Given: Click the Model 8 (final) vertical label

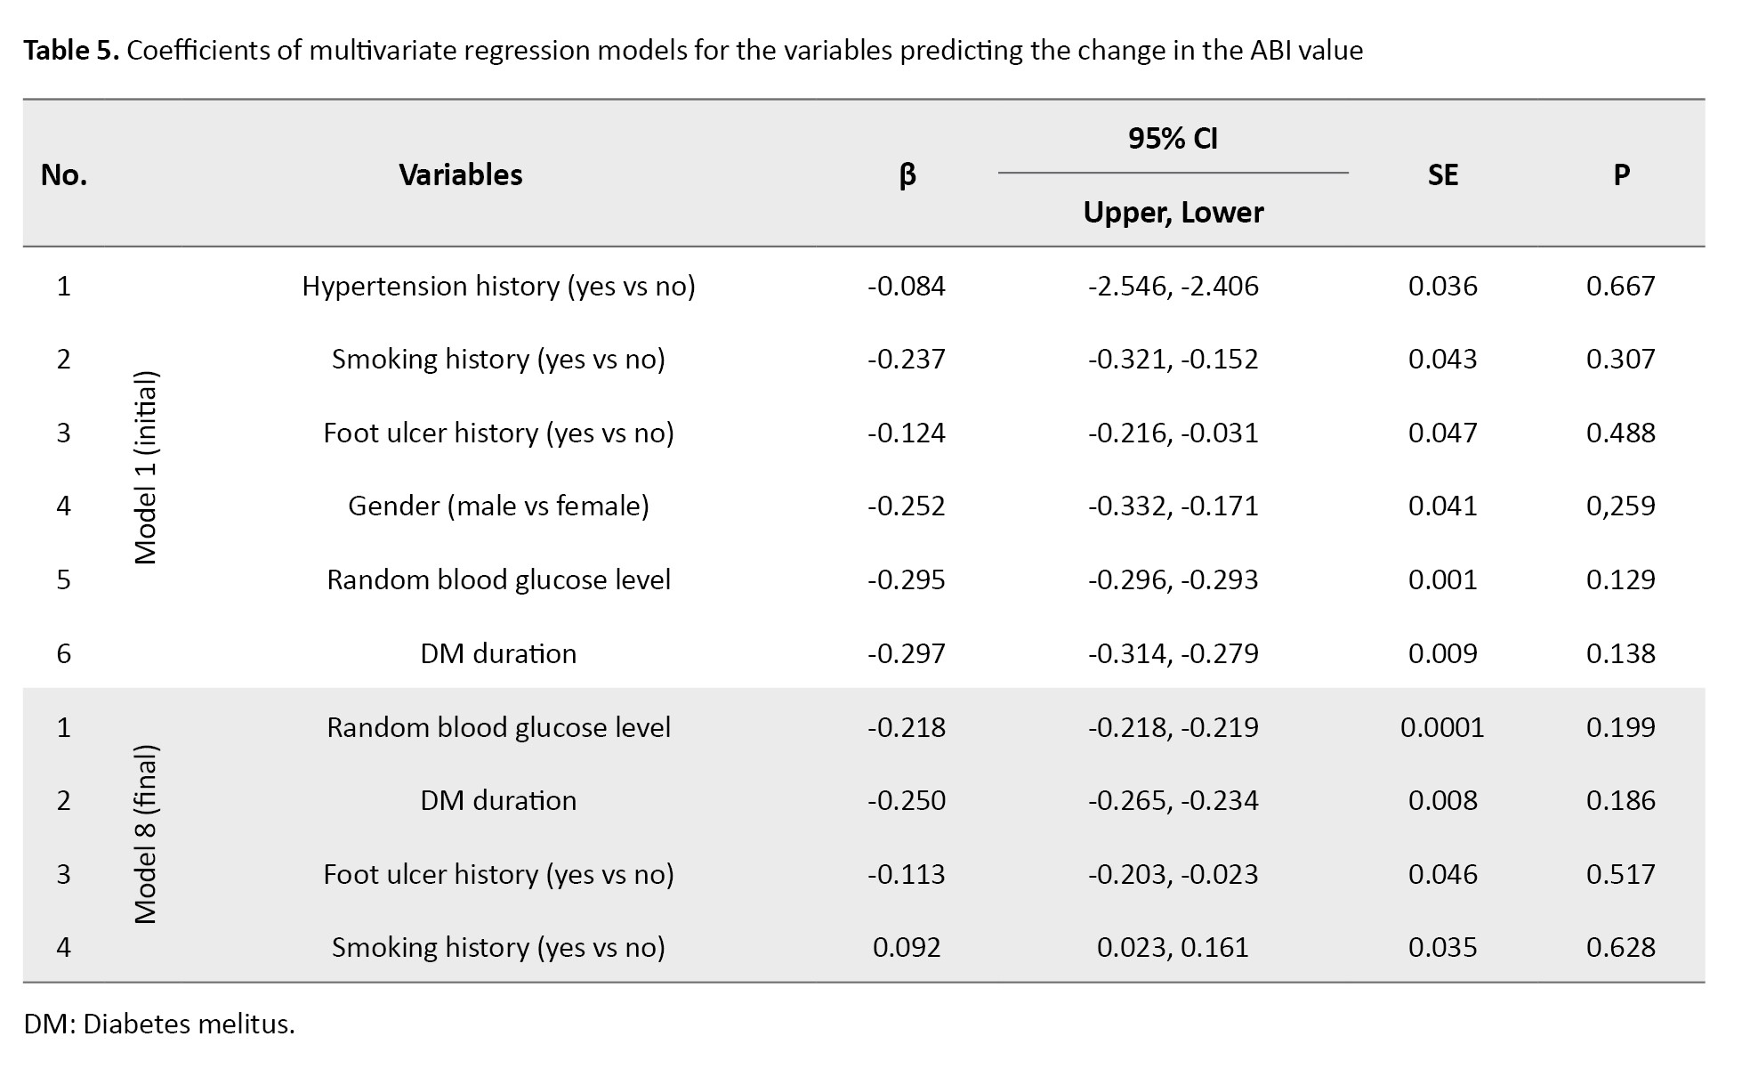Looking at the screenshot, I should tap(145, 834).
